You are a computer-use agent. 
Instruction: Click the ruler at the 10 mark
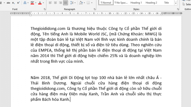click(110, 13)
